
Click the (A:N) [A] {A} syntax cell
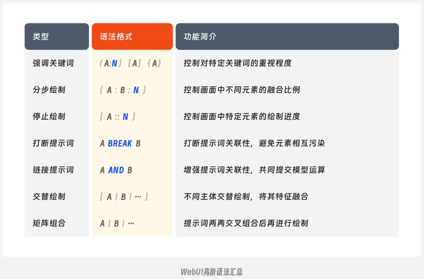tap(131, 63)
